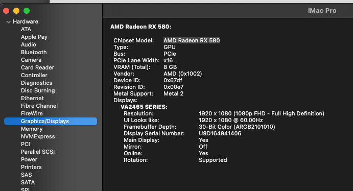
Task: Click the green zoom window button
Action: (27, 11)
